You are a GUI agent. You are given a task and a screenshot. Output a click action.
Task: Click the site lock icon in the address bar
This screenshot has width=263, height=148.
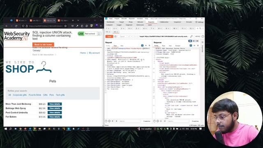(x=27, y=26)
